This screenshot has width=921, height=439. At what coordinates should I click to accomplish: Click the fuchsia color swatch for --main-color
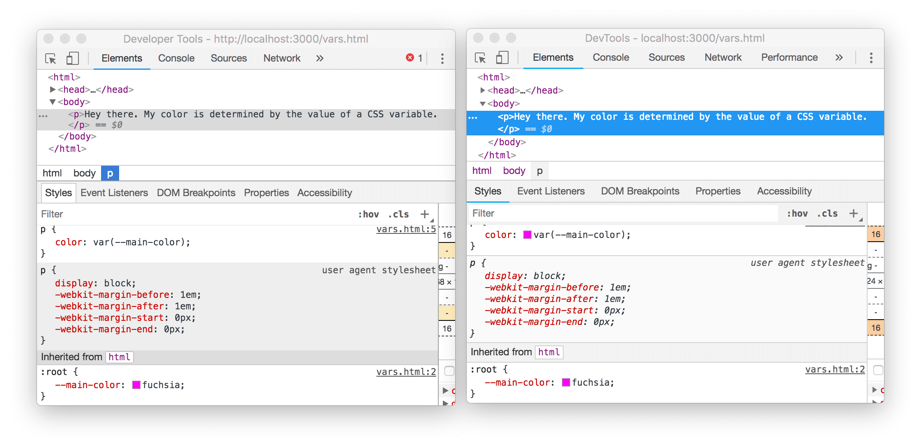(x=136, y=385)
